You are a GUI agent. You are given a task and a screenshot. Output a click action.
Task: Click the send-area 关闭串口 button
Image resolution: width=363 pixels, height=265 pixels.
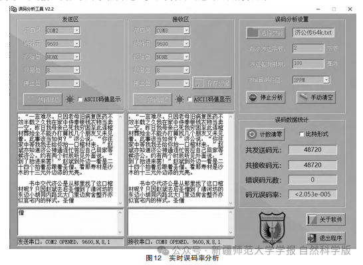click(43, 100)
